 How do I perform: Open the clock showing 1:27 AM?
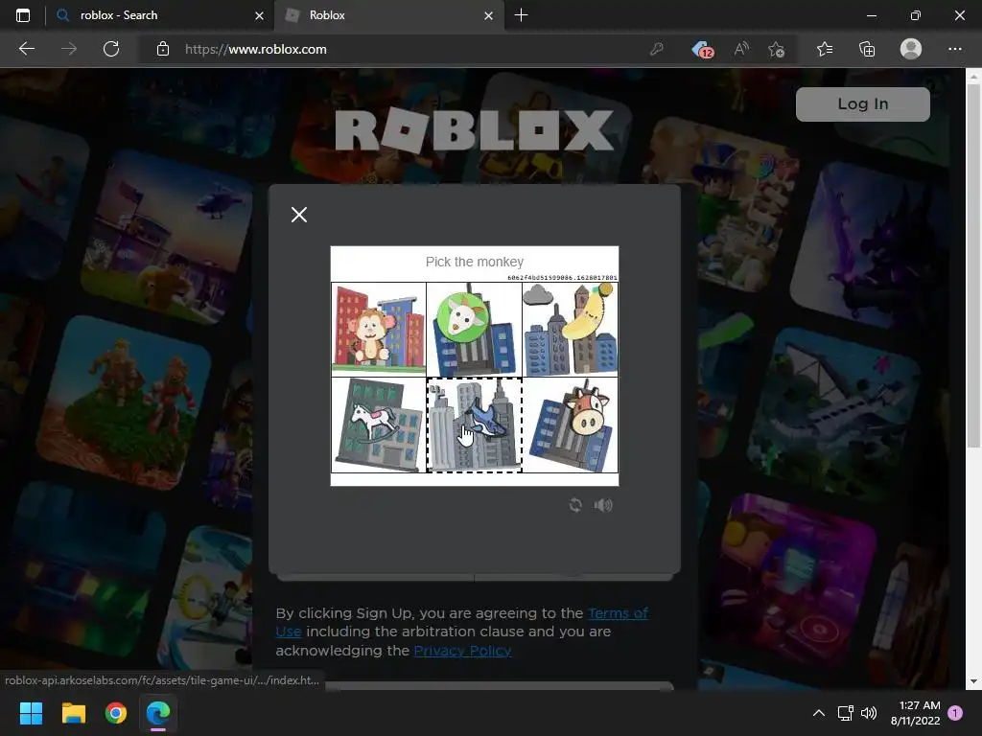pos(916,713)
